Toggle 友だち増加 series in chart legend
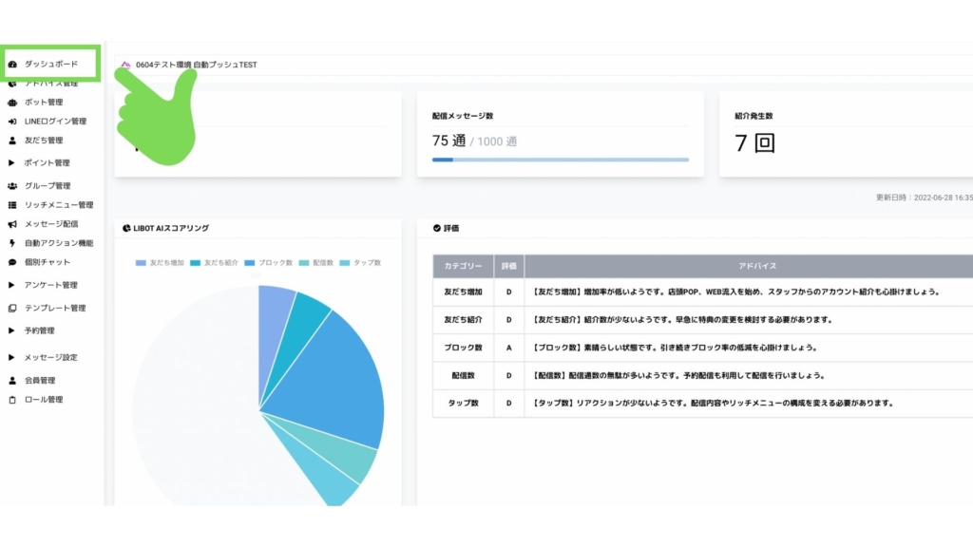 (x=160, y=262)
